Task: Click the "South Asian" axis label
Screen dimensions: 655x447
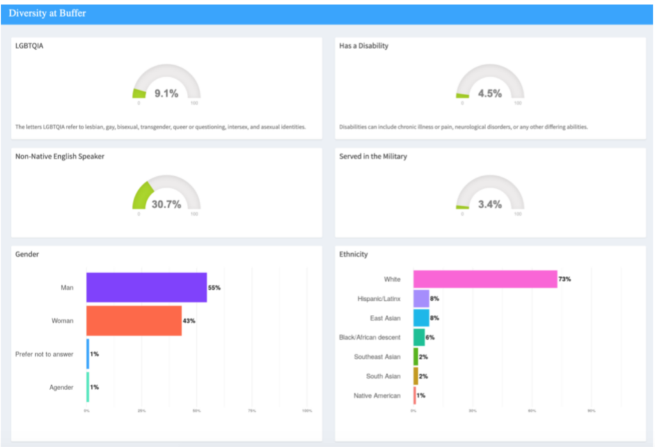Action: click(x=383, y=376)
